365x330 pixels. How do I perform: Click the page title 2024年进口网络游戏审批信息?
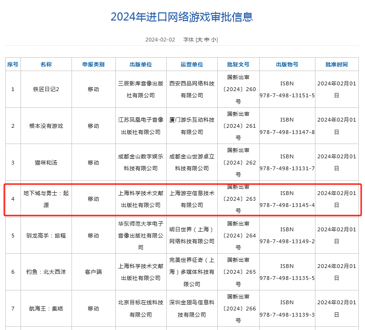tap(182, 17)
